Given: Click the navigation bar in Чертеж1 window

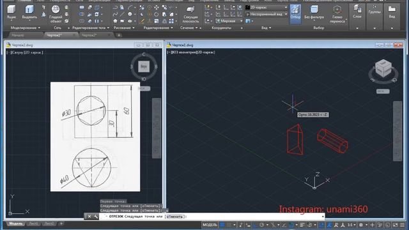Looking at the screenshot, I should coord(397,131).
